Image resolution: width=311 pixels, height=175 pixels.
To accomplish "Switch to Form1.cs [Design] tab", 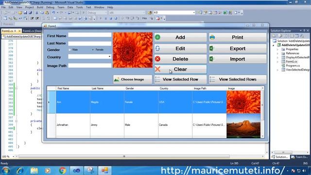I will 32,31.
